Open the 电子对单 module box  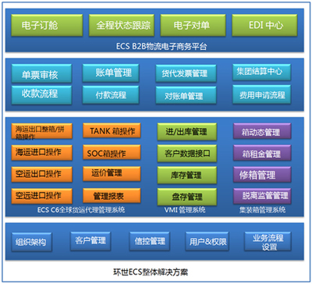coord(193,25)
